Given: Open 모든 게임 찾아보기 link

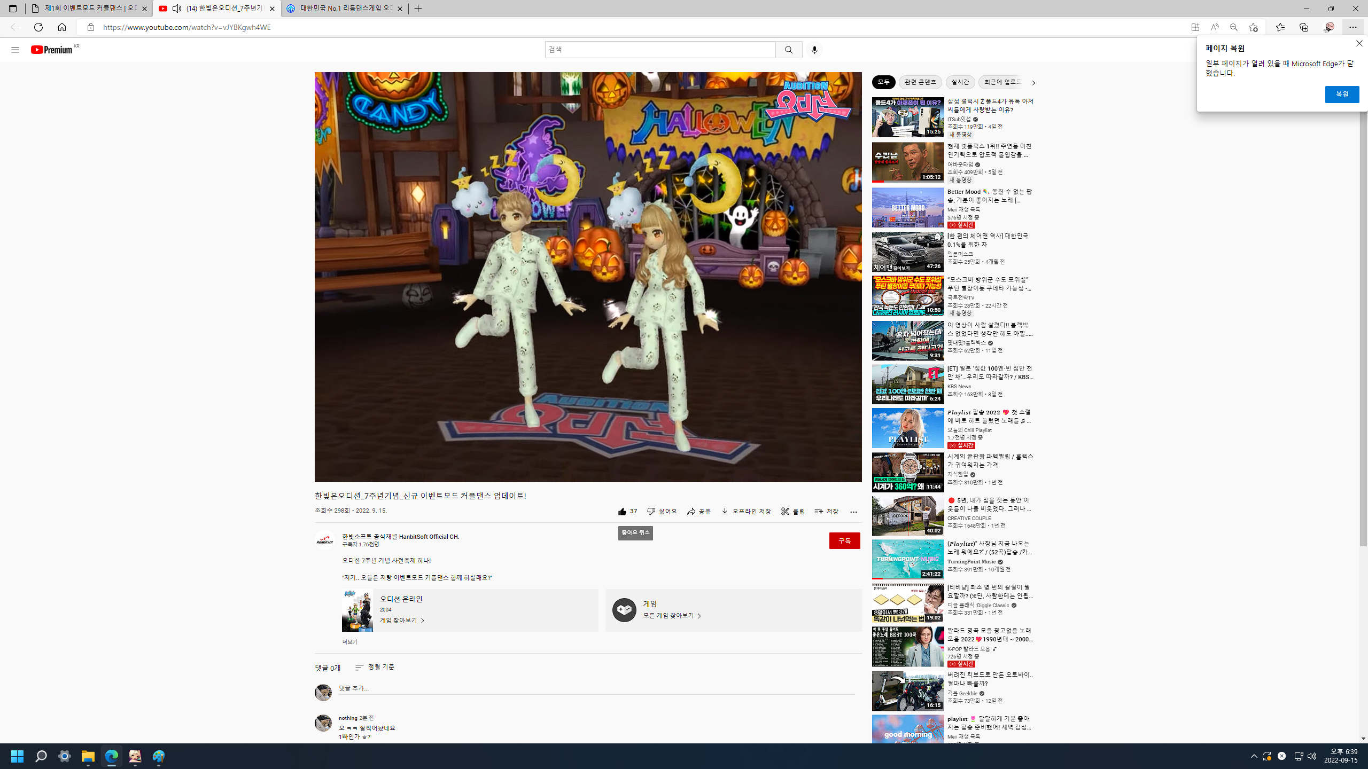Looking at the screenshot, I should (672, 616).
